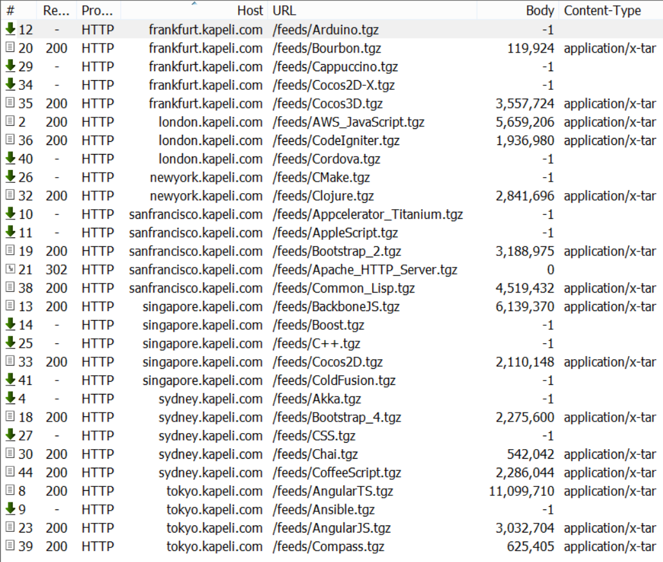The width and height of the screenshot is (663, 562).
Task: Select the /feeds/AWS_JavaScript.tgz URL
Action: click(x=349, y=122)
